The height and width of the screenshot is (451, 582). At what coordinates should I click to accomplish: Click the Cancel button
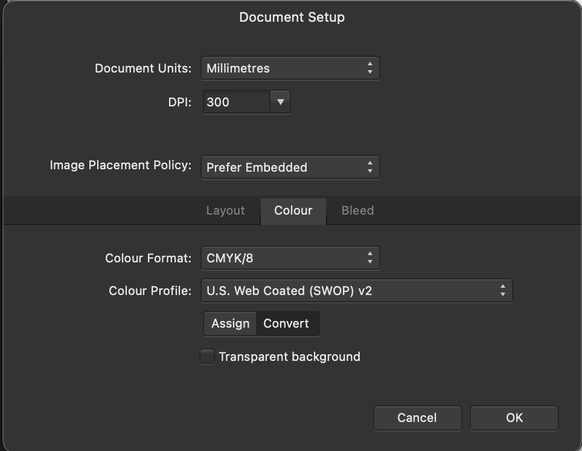tap(417, 417)
